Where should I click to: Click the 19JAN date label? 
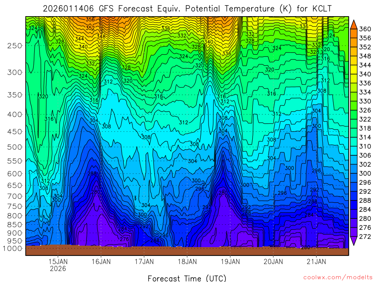(230, 261)
